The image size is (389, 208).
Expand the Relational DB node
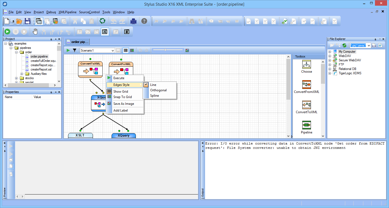(330, 69)
